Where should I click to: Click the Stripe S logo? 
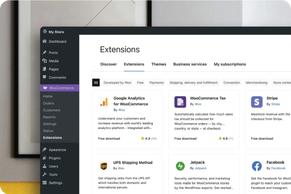pyautogui.click(x=257, y=102)
